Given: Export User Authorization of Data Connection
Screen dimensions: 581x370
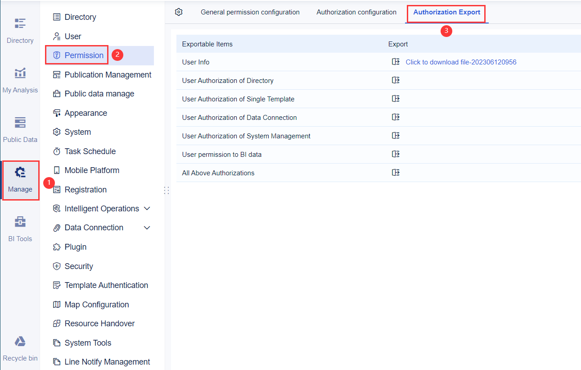Looking at the screenshot, I should pos(396,117).
